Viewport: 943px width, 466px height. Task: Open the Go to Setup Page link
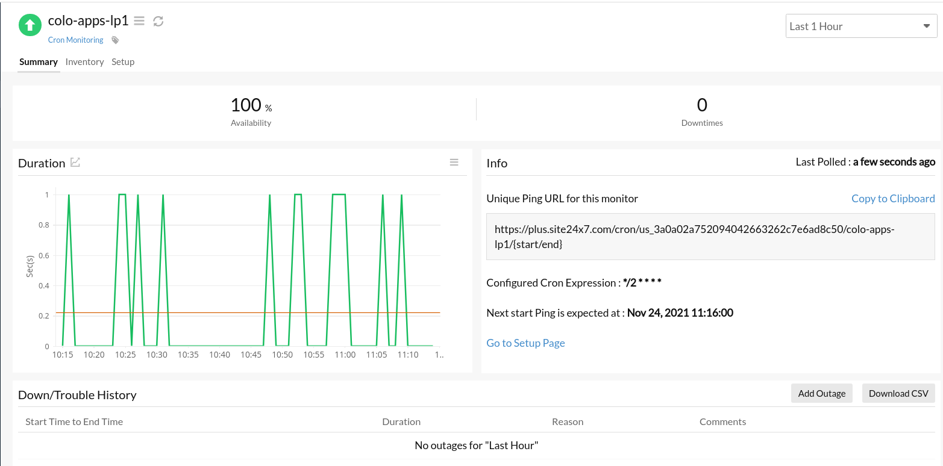[x=525, y=343]
